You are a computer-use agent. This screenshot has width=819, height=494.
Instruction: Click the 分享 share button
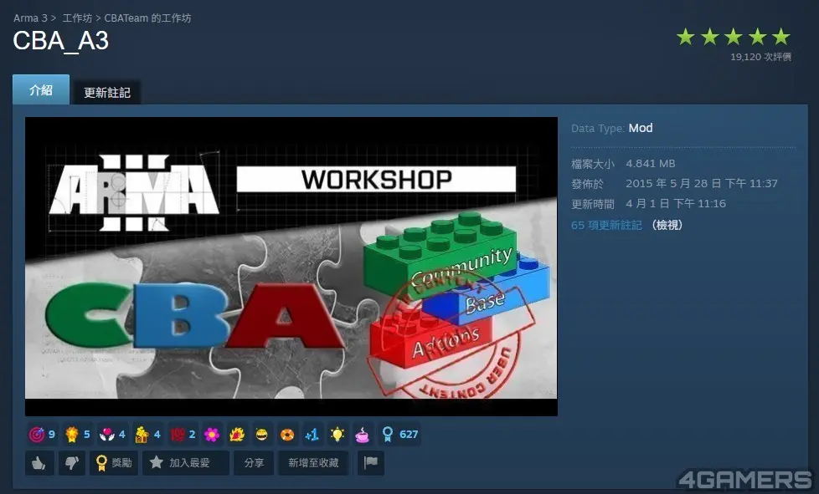tap(254, 463)
